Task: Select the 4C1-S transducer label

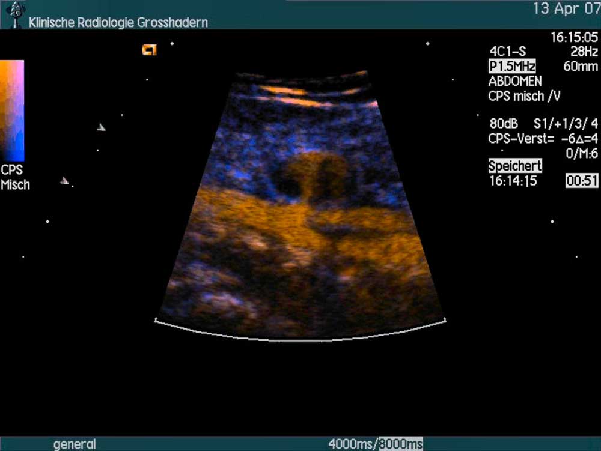Action: coord(508,52)
